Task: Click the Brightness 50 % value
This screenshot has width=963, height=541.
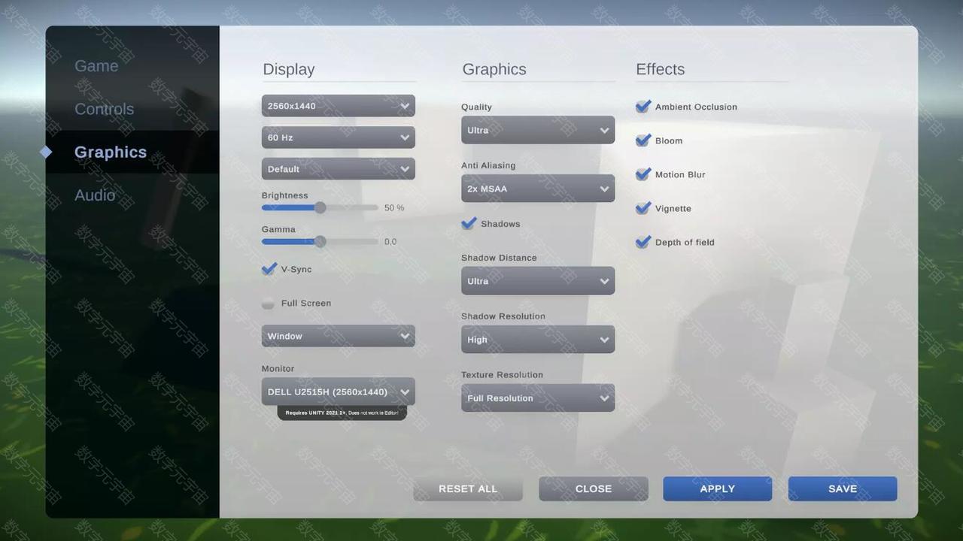Action: [x=394, y=208]
